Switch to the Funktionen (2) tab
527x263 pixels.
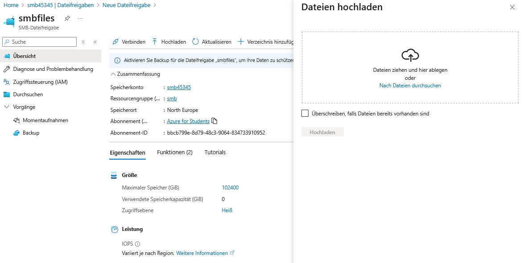[175, 152]
